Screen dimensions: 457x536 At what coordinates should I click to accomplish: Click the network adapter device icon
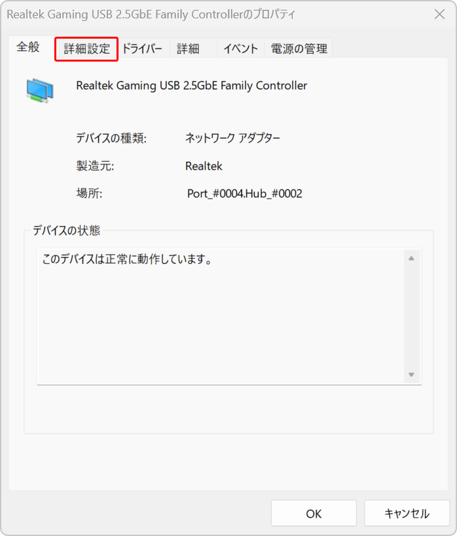click(40, 90)
